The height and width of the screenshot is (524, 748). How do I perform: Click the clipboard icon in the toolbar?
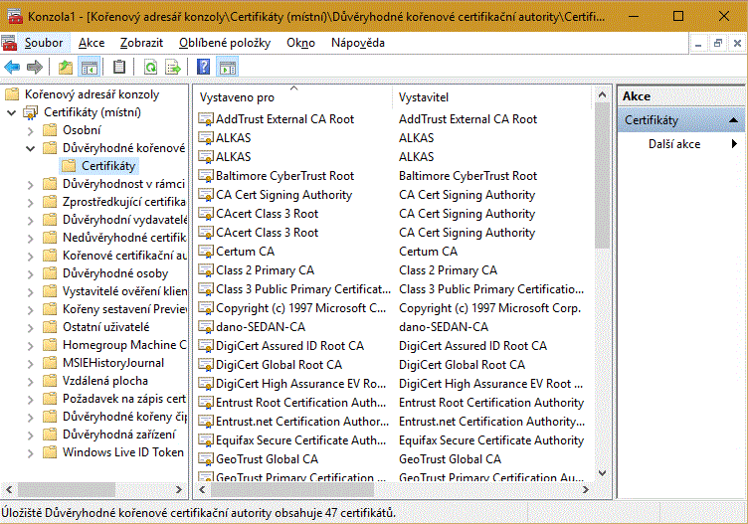[119, 67]
